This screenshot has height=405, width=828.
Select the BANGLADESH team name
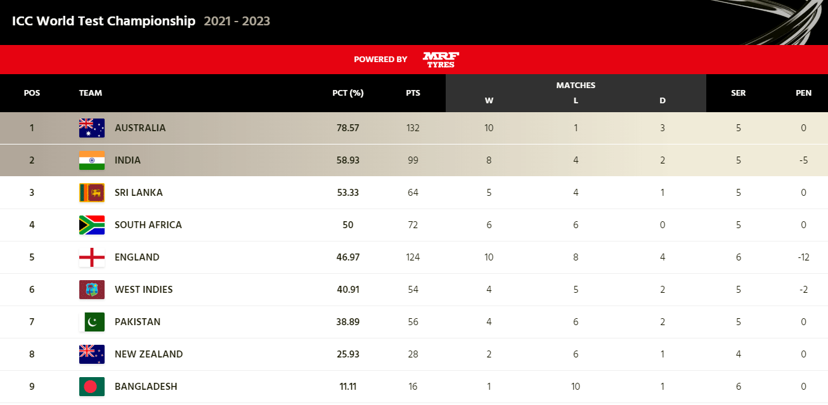pyautogui.click(x=146, y=387)
